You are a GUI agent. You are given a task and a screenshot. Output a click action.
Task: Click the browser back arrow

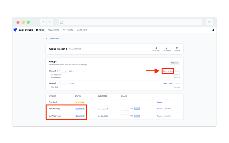click(x=43, y=22)
